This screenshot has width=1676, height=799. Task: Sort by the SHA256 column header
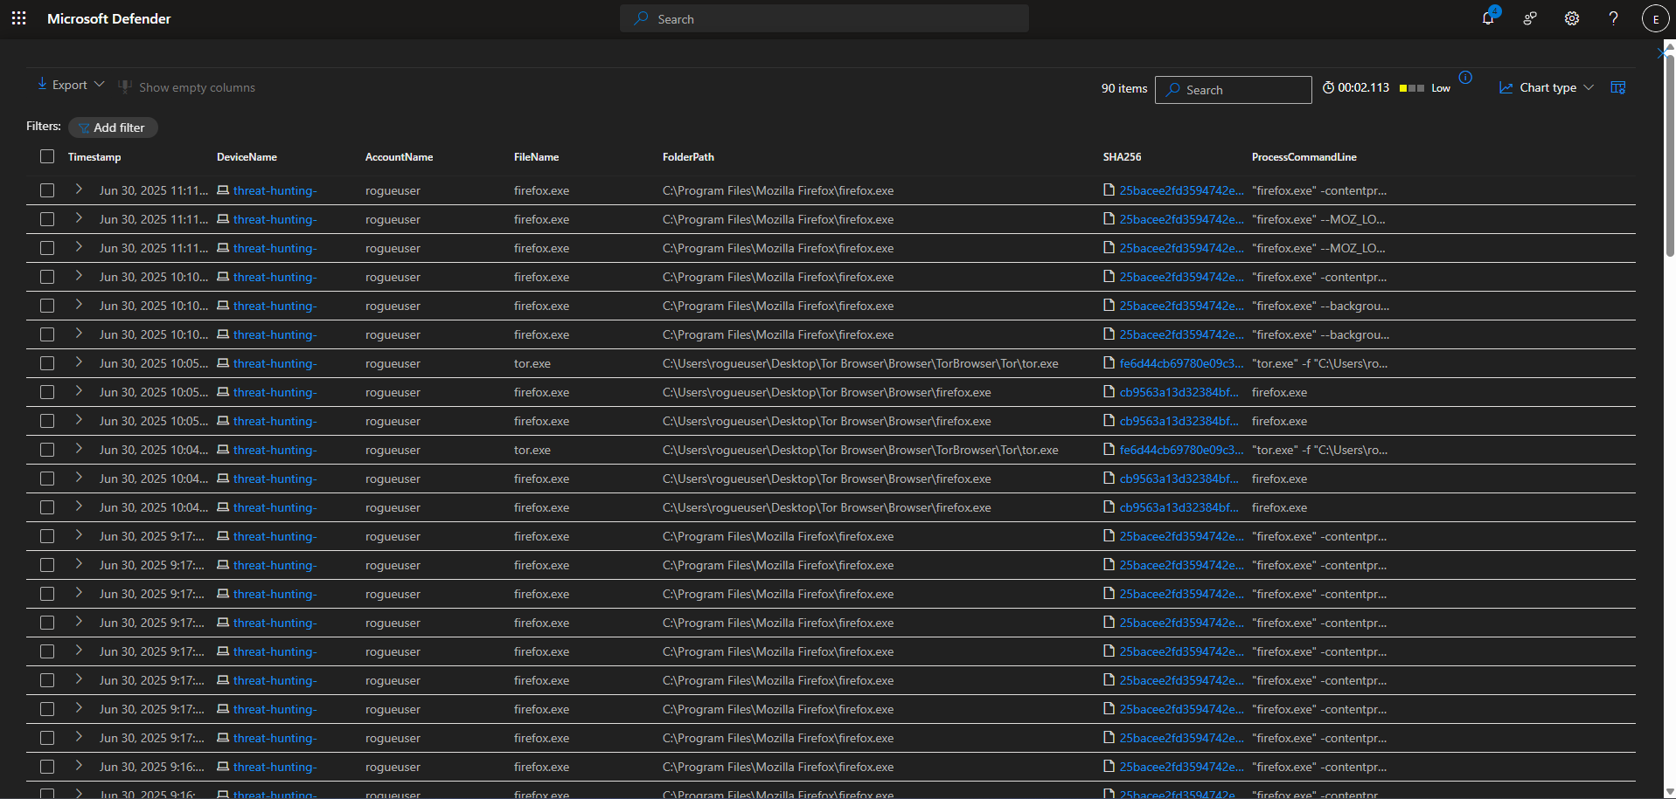(x=1122, y=157)
